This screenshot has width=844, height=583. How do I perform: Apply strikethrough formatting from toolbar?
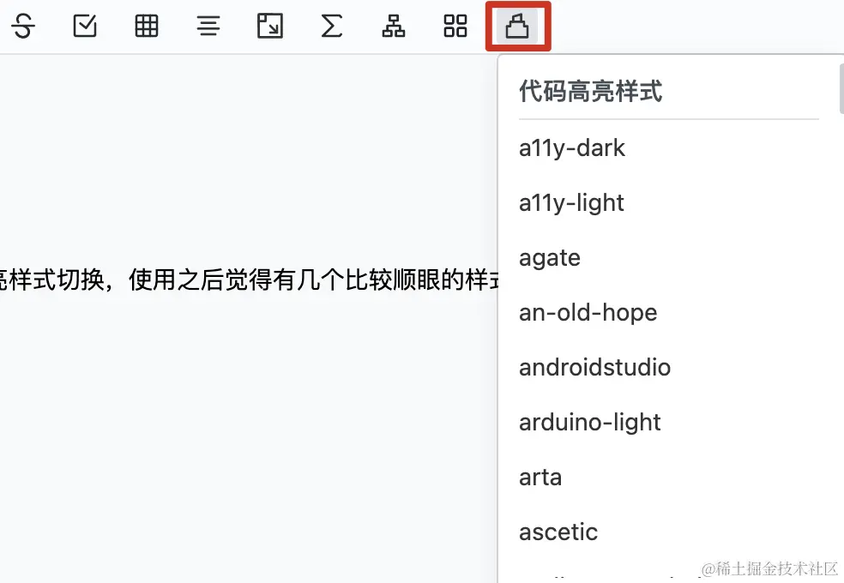(23, 26)
